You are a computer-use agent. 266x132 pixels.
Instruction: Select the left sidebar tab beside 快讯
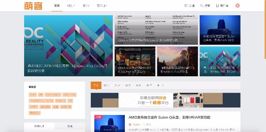[x=39, y=126]
